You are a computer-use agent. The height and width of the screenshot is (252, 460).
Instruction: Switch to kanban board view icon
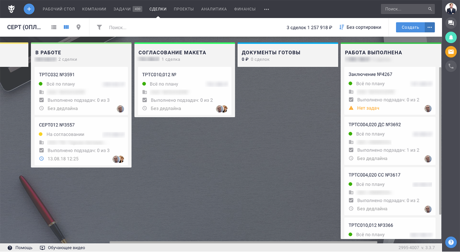point(66,27)
